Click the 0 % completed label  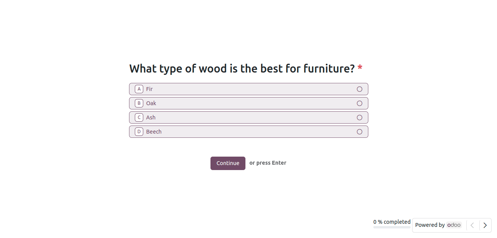[x=392, y=222]
